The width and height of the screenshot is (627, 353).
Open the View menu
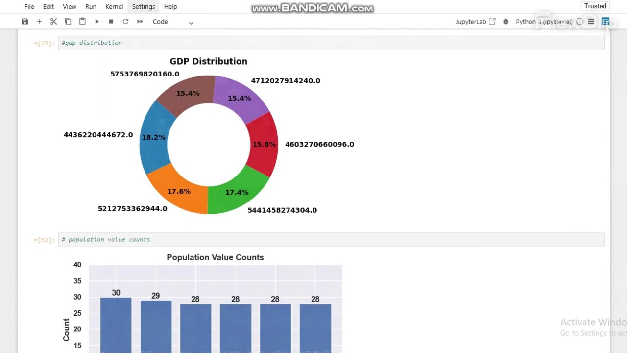70,7
